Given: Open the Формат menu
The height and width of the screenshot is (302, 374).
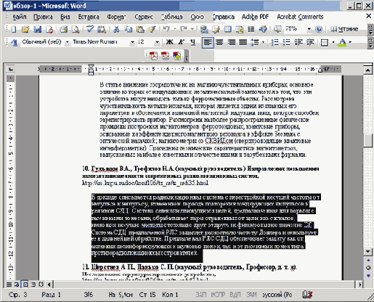Looking at the screenshot, I should [116, 17].
